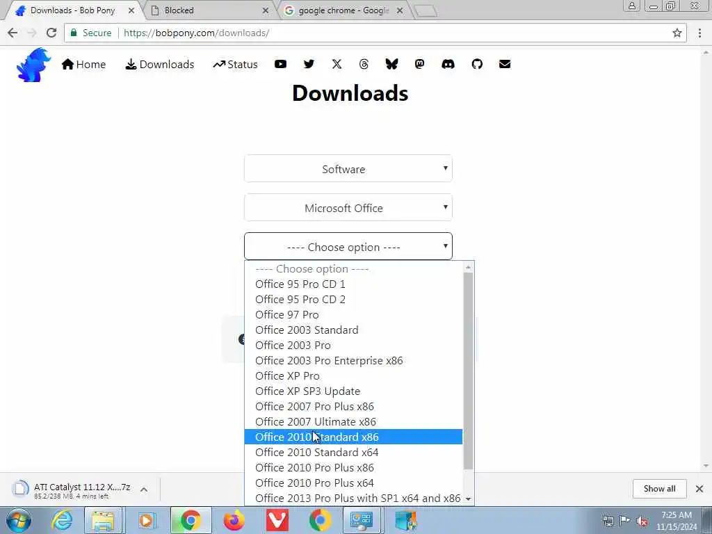The image size is (712, 534).
Task: Pick Office 2010 Pro Plus x64
Action: (353, 483)
